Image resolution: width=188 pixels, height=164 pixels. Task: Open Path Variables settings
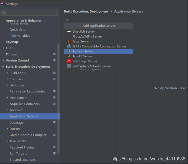coord(20,36)
